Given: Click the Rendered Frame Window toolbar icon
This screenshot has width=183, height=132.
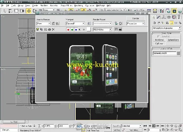Looking at the screenshot, I should click(x=174, y=11).
